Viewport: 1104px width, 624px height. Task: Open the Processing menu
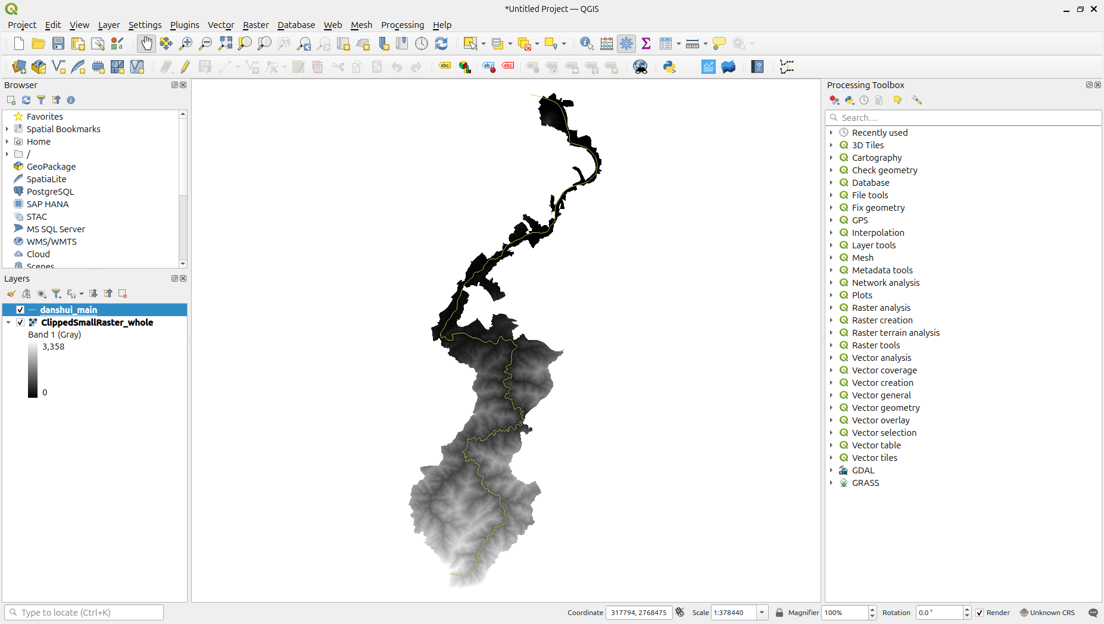[403, 25]
